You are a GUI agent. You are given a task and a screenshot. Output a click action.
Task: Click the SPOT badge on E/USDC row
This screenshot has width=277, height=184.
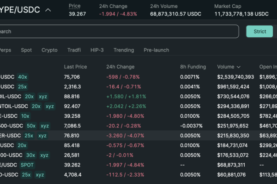pyautogui.click(x=26, y=165)
